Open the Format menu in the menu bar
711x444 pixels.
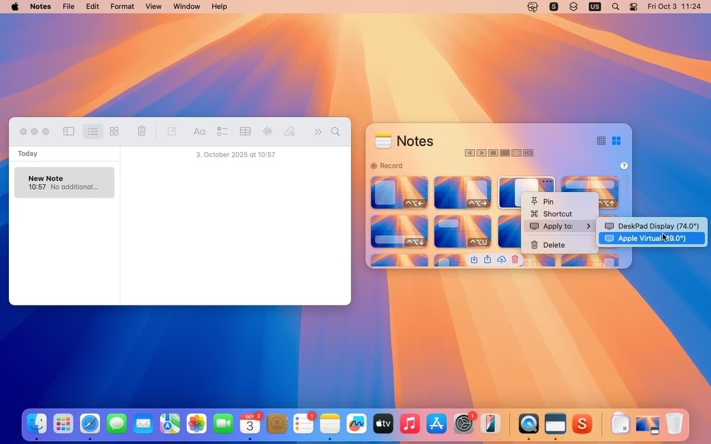[122, 7]
